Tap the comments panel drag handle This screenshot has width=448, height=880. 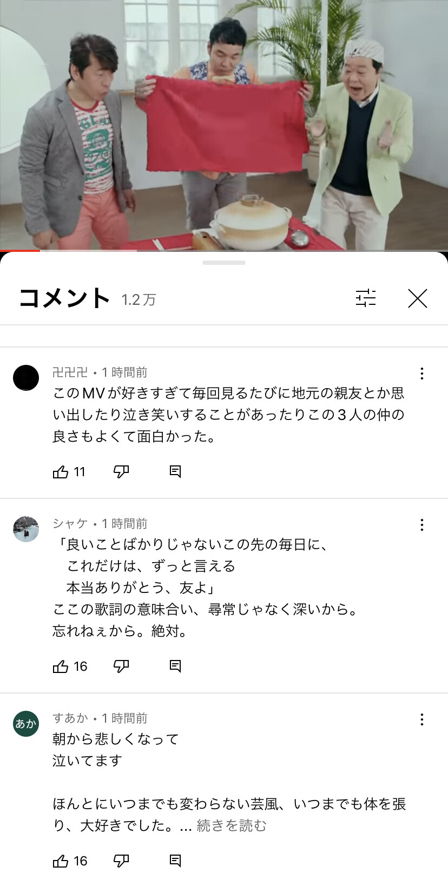pyautogui.click(x=224, y=263)
